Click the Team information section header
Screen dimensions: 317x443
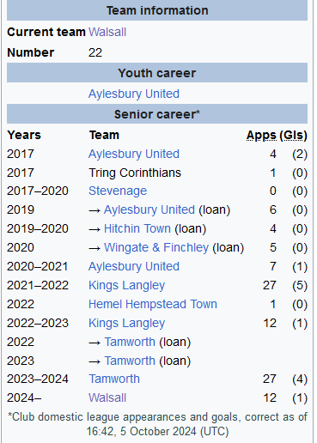157,10
